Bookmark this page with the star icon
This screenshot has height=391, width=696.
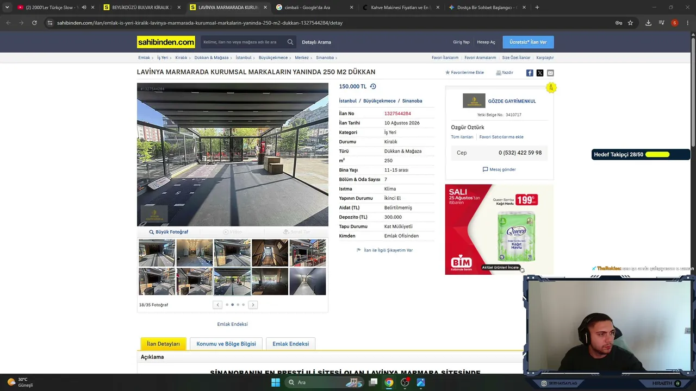(630, 23)
